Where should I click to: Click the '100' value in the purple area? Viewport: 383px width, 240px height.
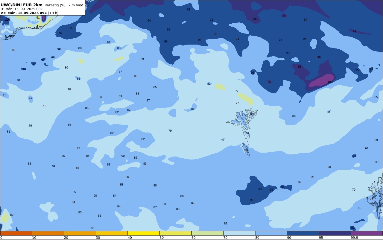330,82
